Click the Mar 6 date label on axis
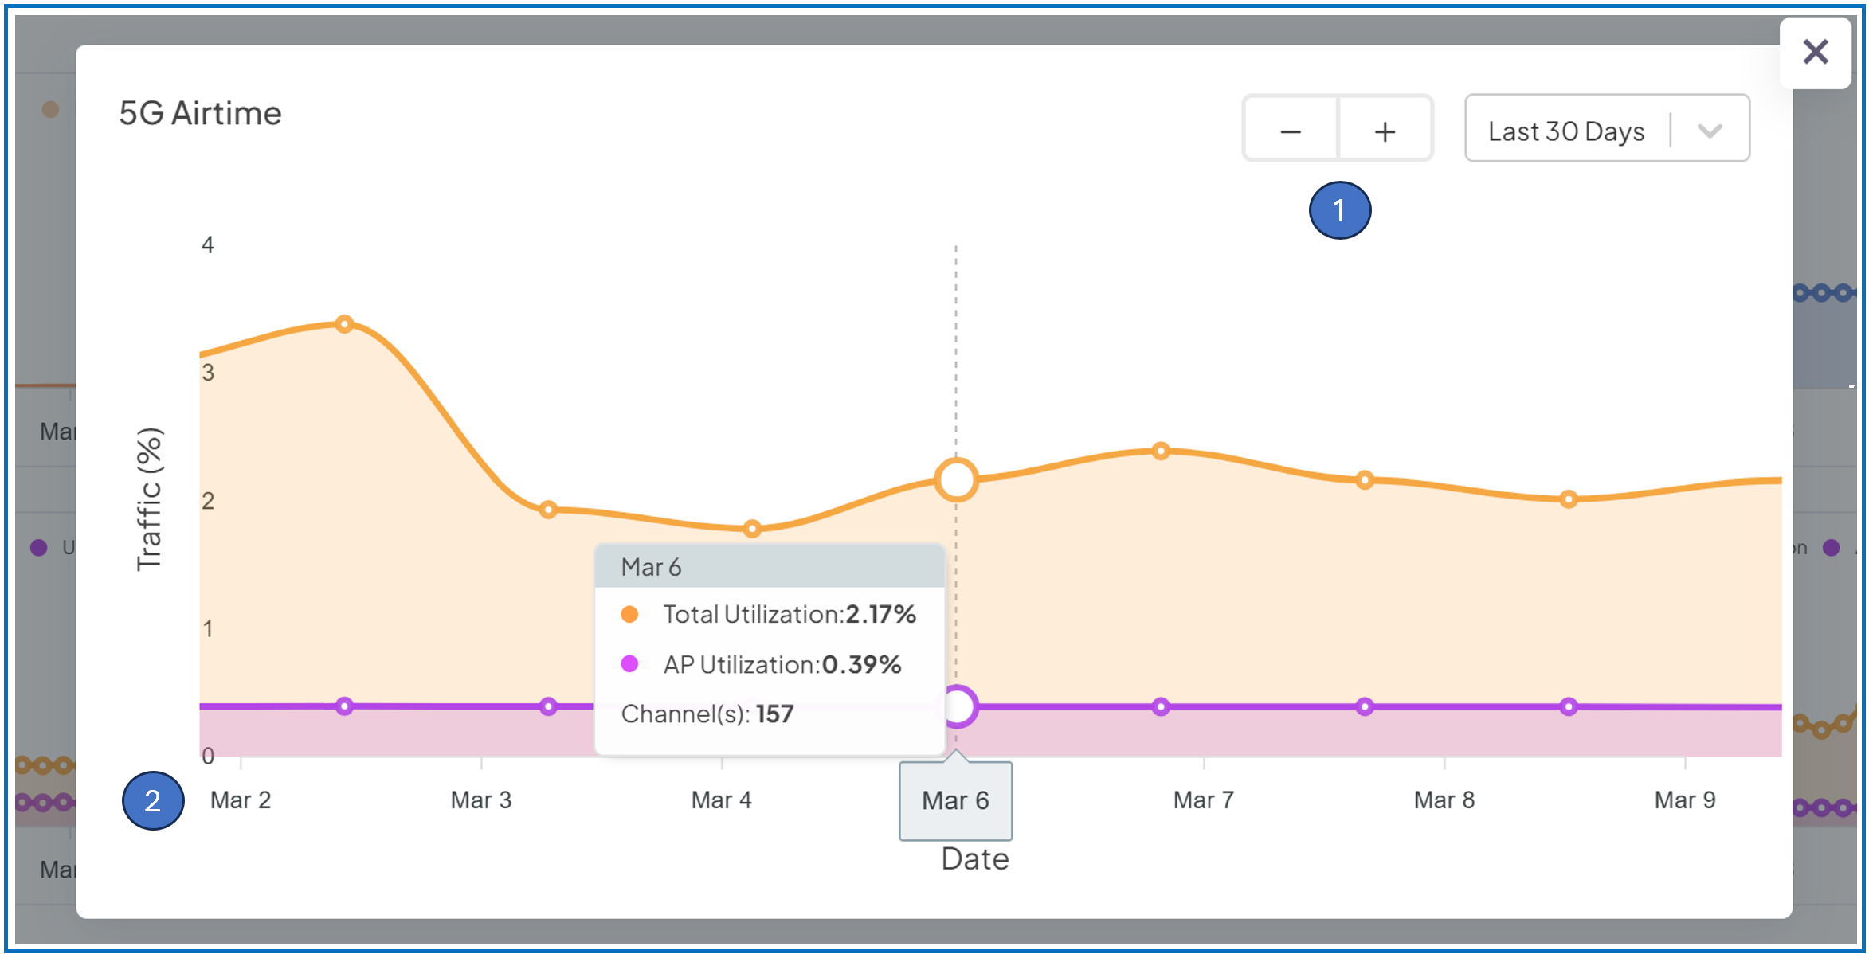 tap(955, 800)
